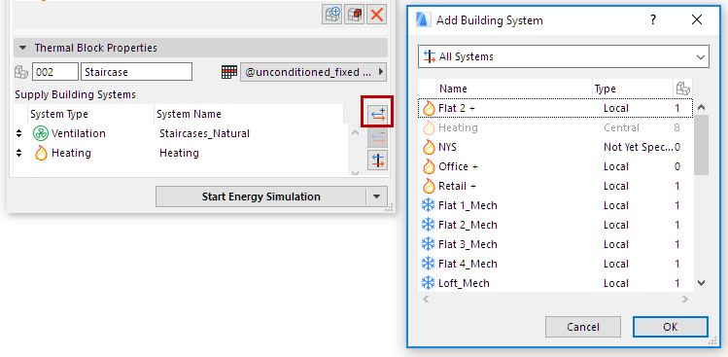Screen dimensions: 728x357
Task: Click horizontal scroll left arrow in dialog
Action: [427, 300]
